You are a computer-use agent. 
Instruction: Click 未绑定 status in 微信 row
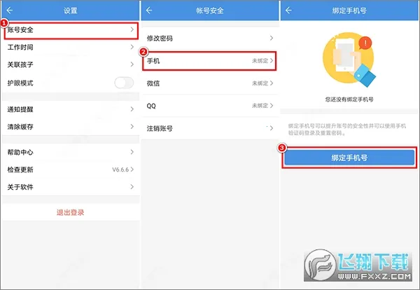coord(260,83)
